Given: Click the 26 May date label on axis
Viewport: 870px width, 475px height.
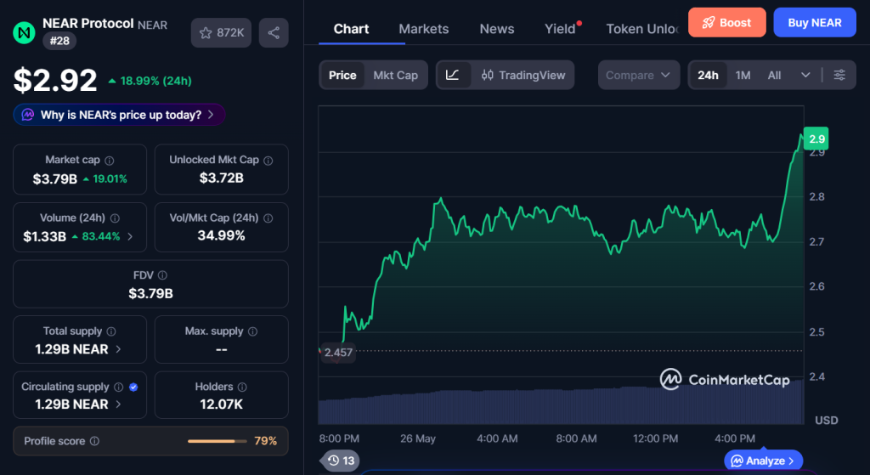Looking at the screenshot, I should (418, 438).
